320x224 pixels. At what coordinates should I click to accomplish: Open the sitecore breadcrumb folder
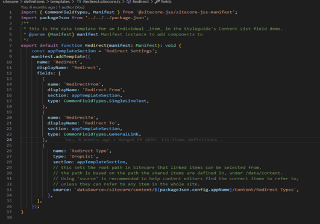point(10,2)
